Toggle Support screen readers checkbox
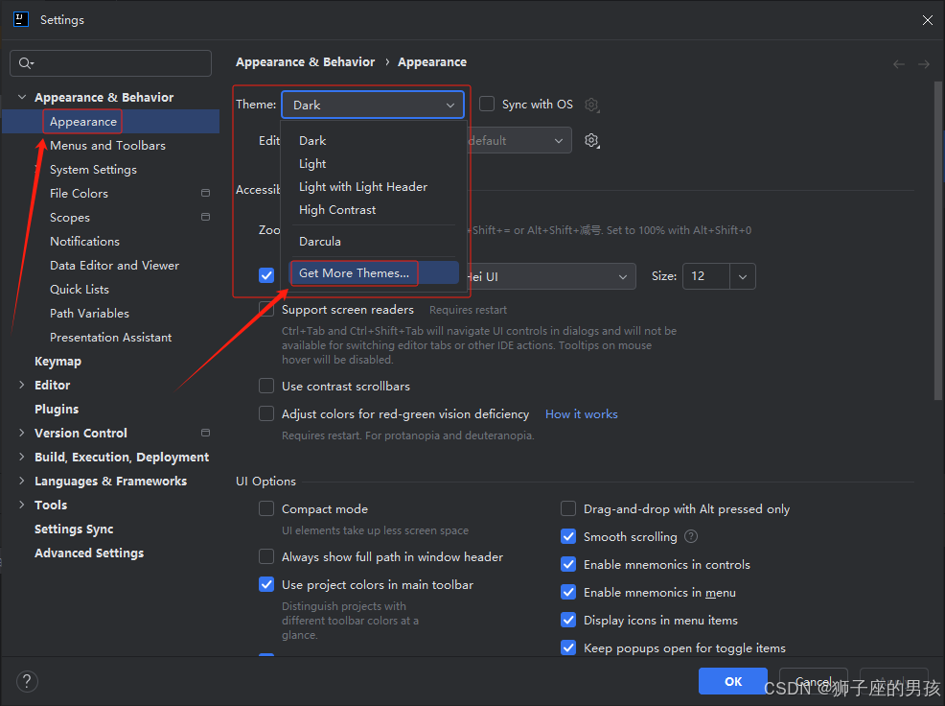 point(266,309)
